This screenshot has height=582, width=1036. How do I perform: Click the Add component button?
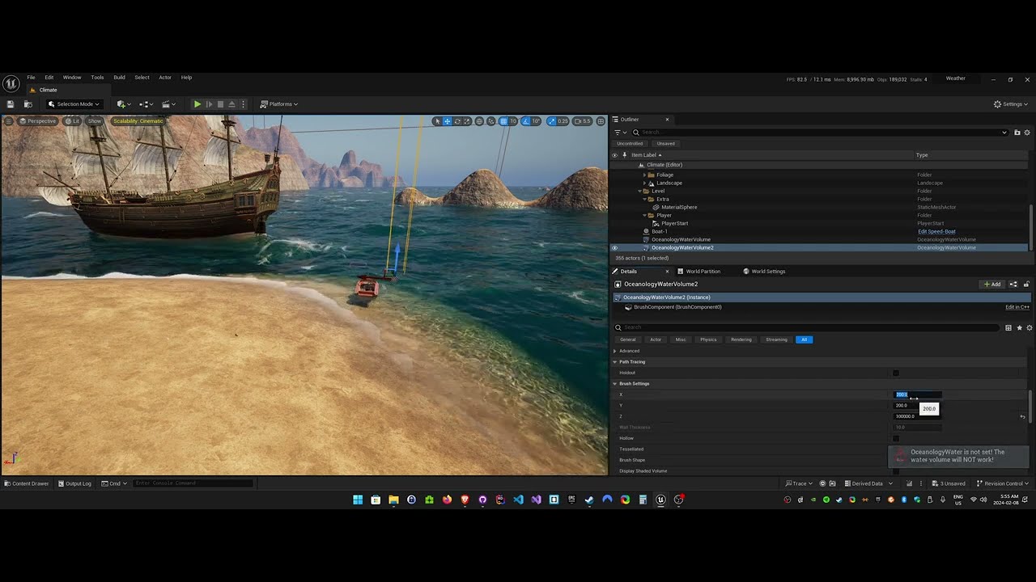pos(991,285)
